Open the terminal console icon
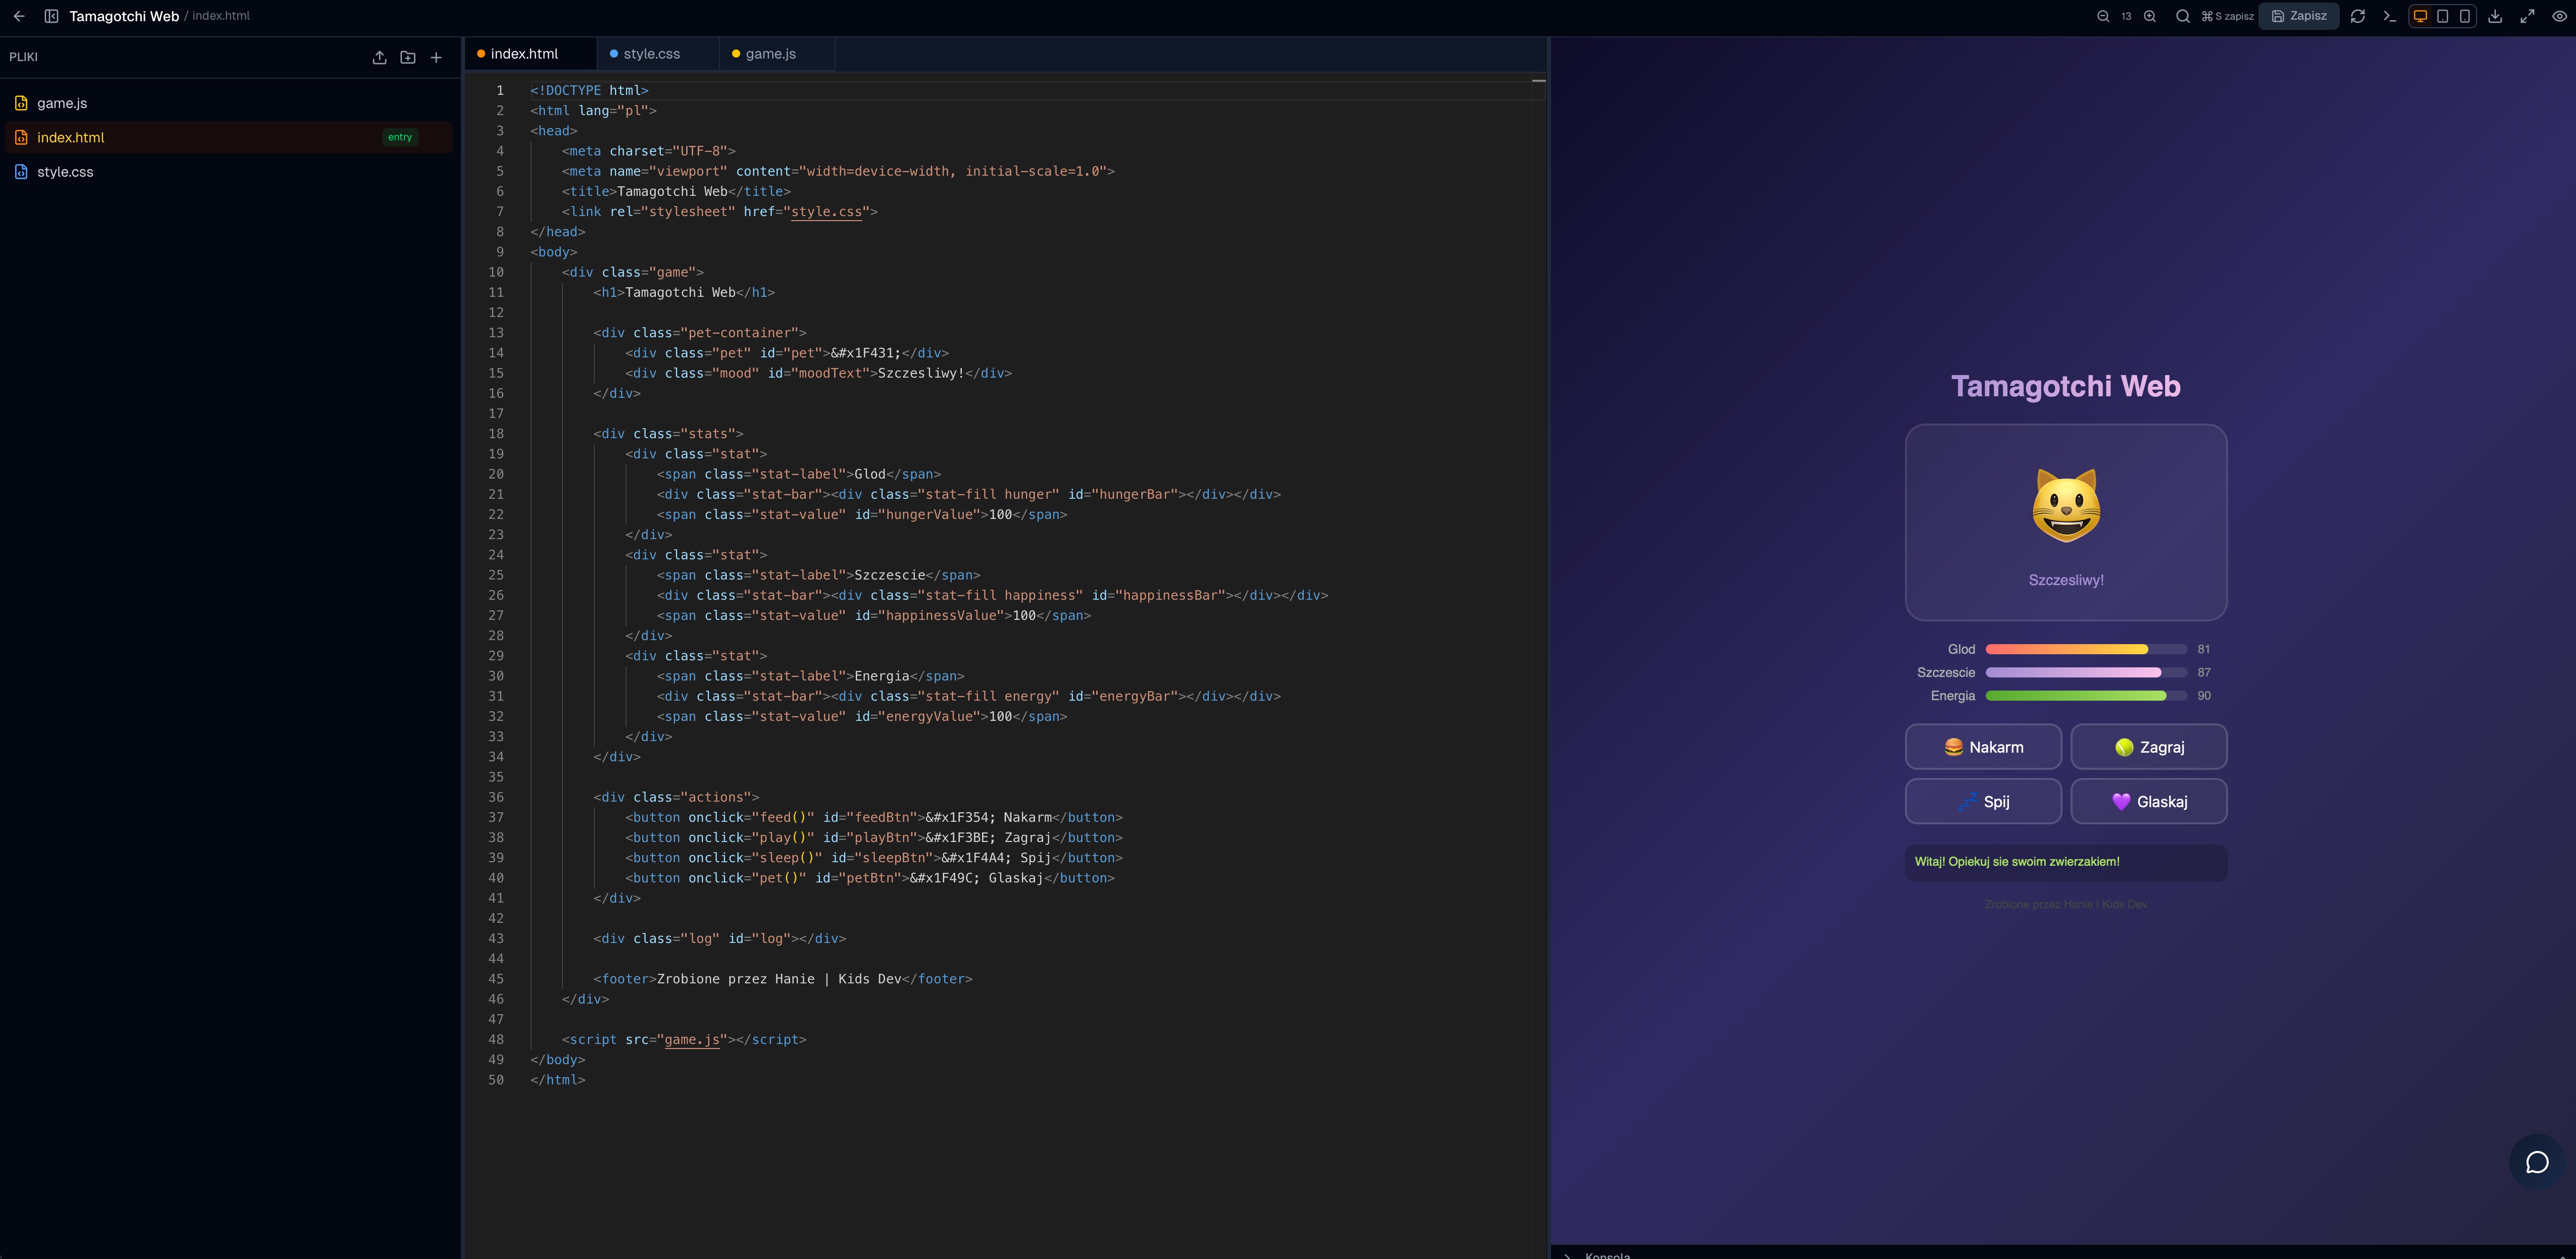 click(2390, 16)
